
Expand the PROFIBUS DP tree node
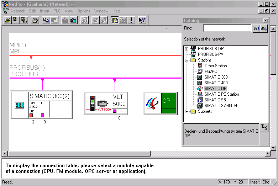coord(187,49)
